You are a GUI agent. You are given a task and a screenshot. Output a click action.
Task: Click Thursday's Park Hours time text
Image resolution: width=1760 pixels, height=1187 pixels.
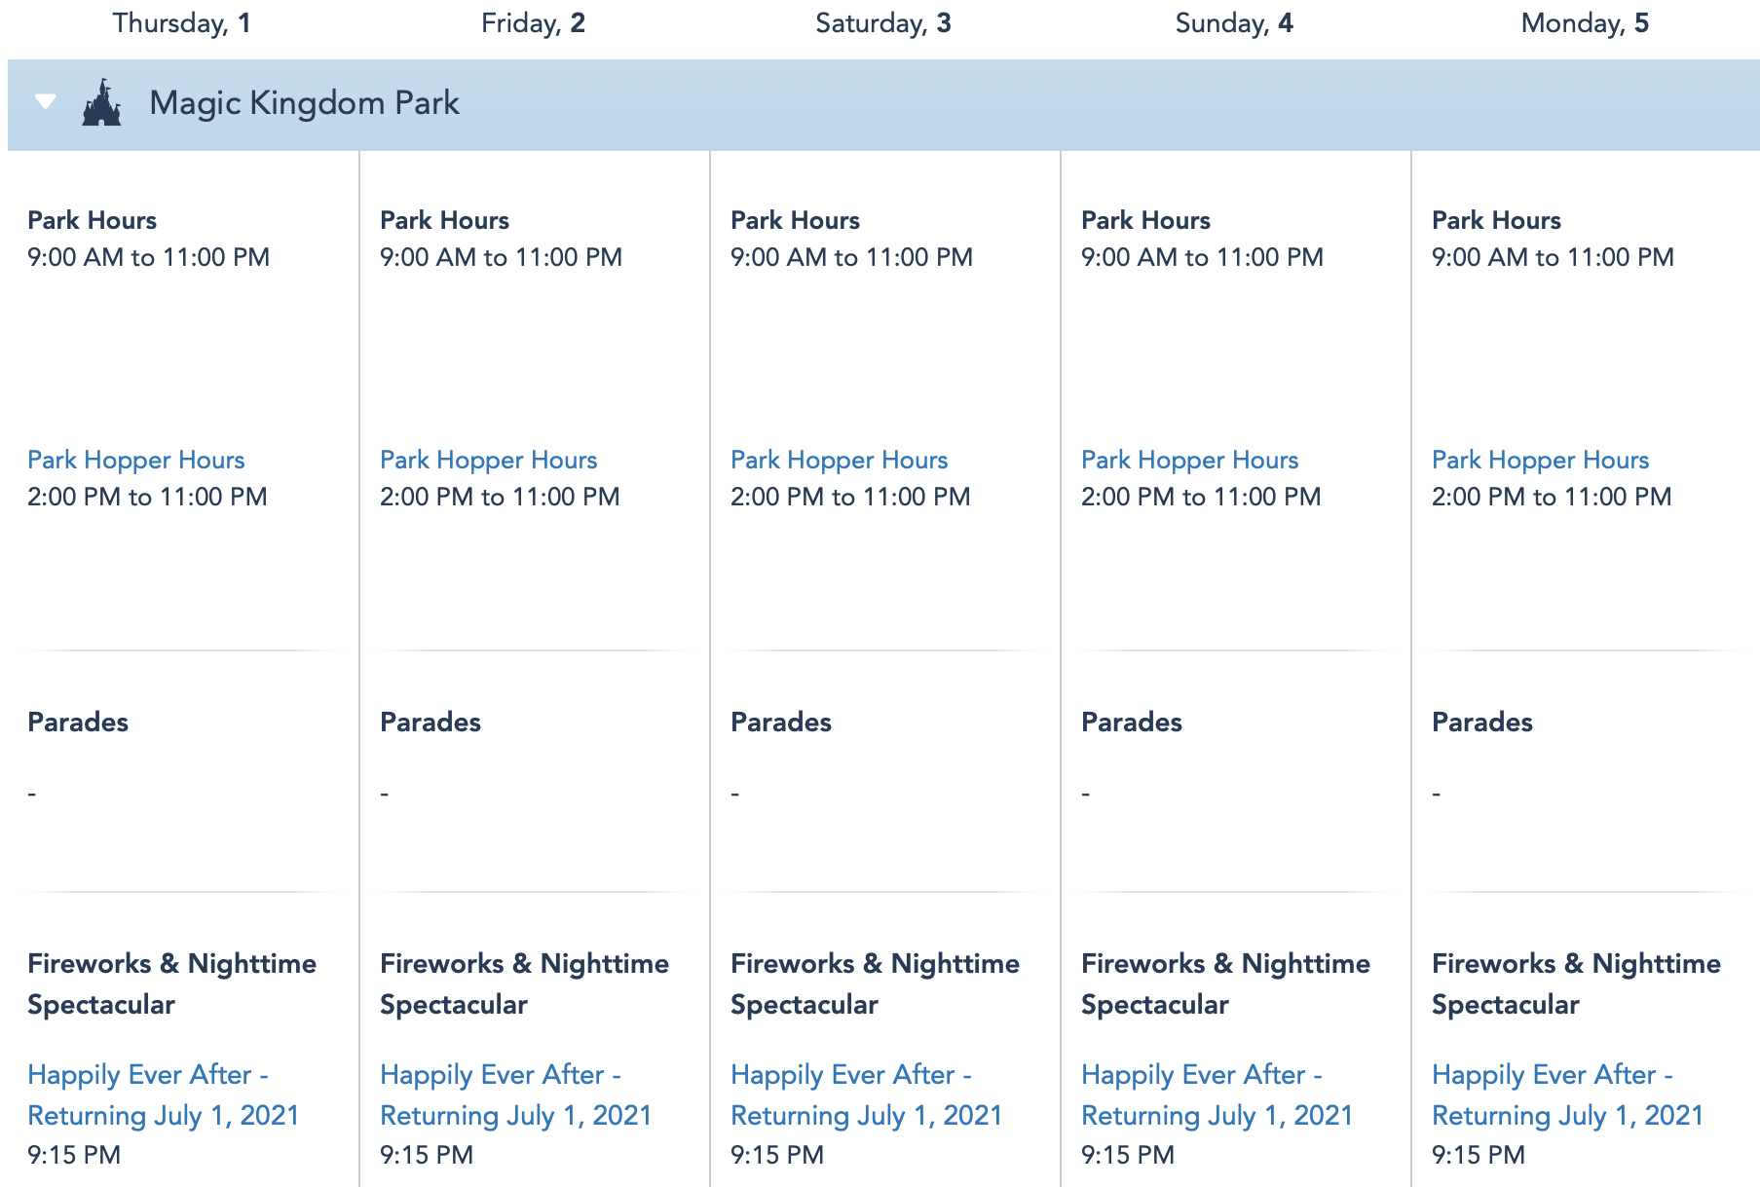pos(148,257)
